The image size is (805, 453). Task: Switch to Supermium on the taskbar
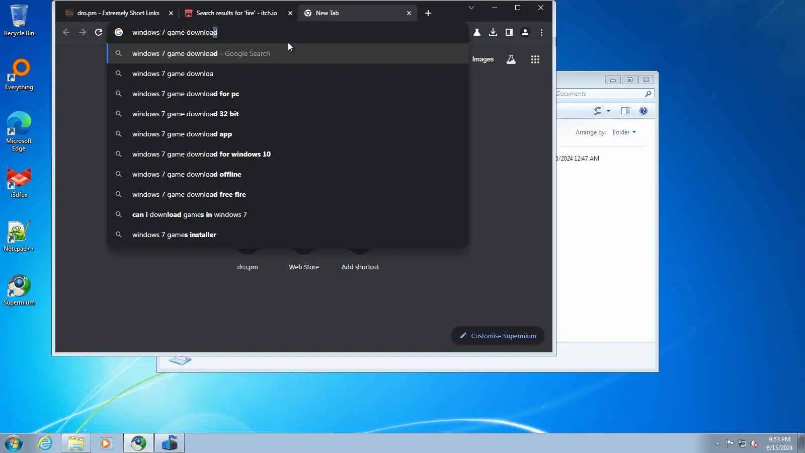(x=138, y=443)
